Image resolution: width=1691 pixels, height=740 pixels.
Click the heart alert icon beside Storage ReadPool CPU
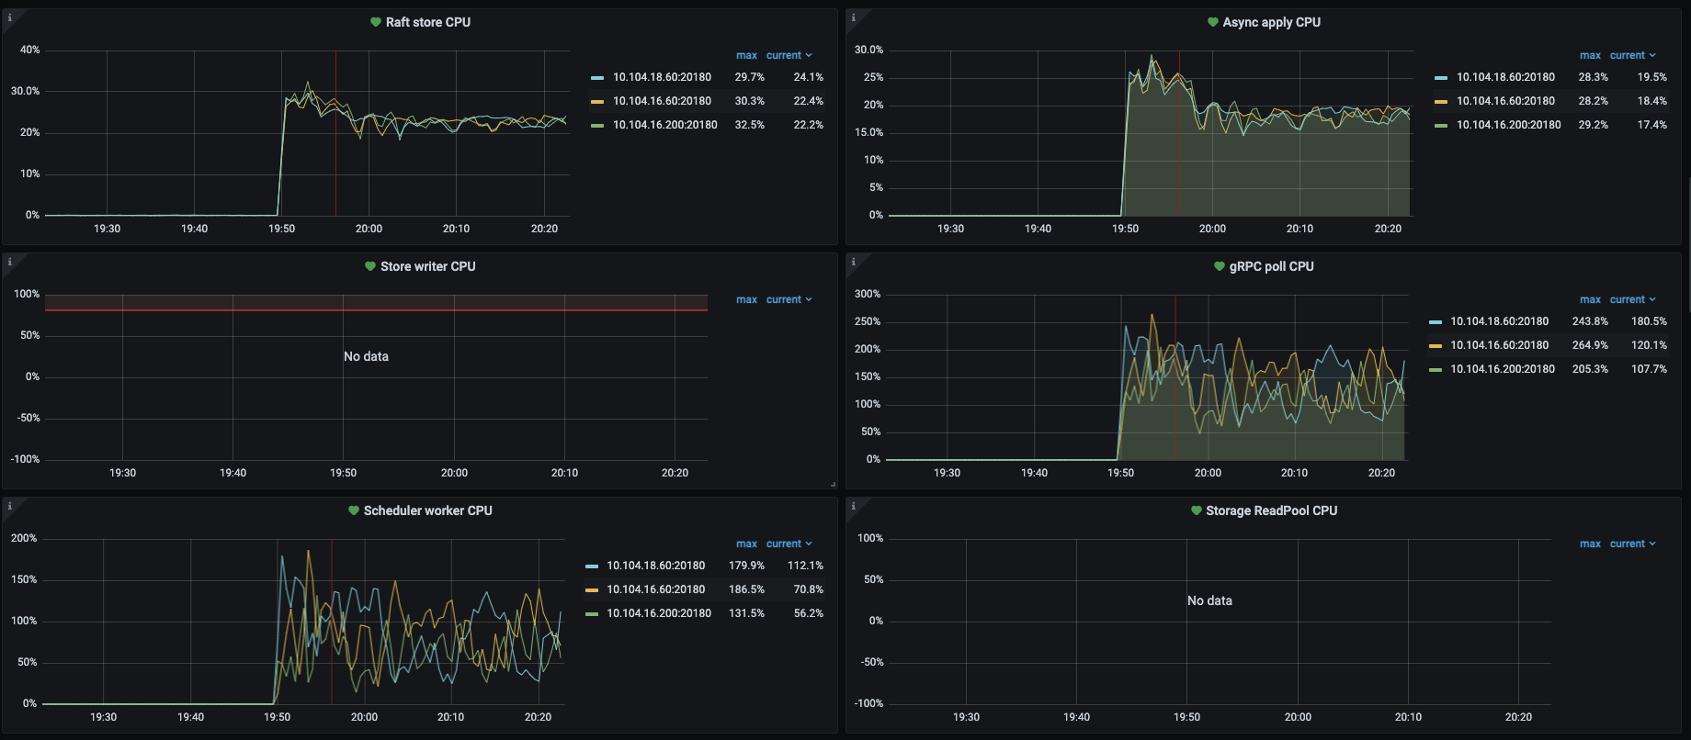click(1196, 510)
